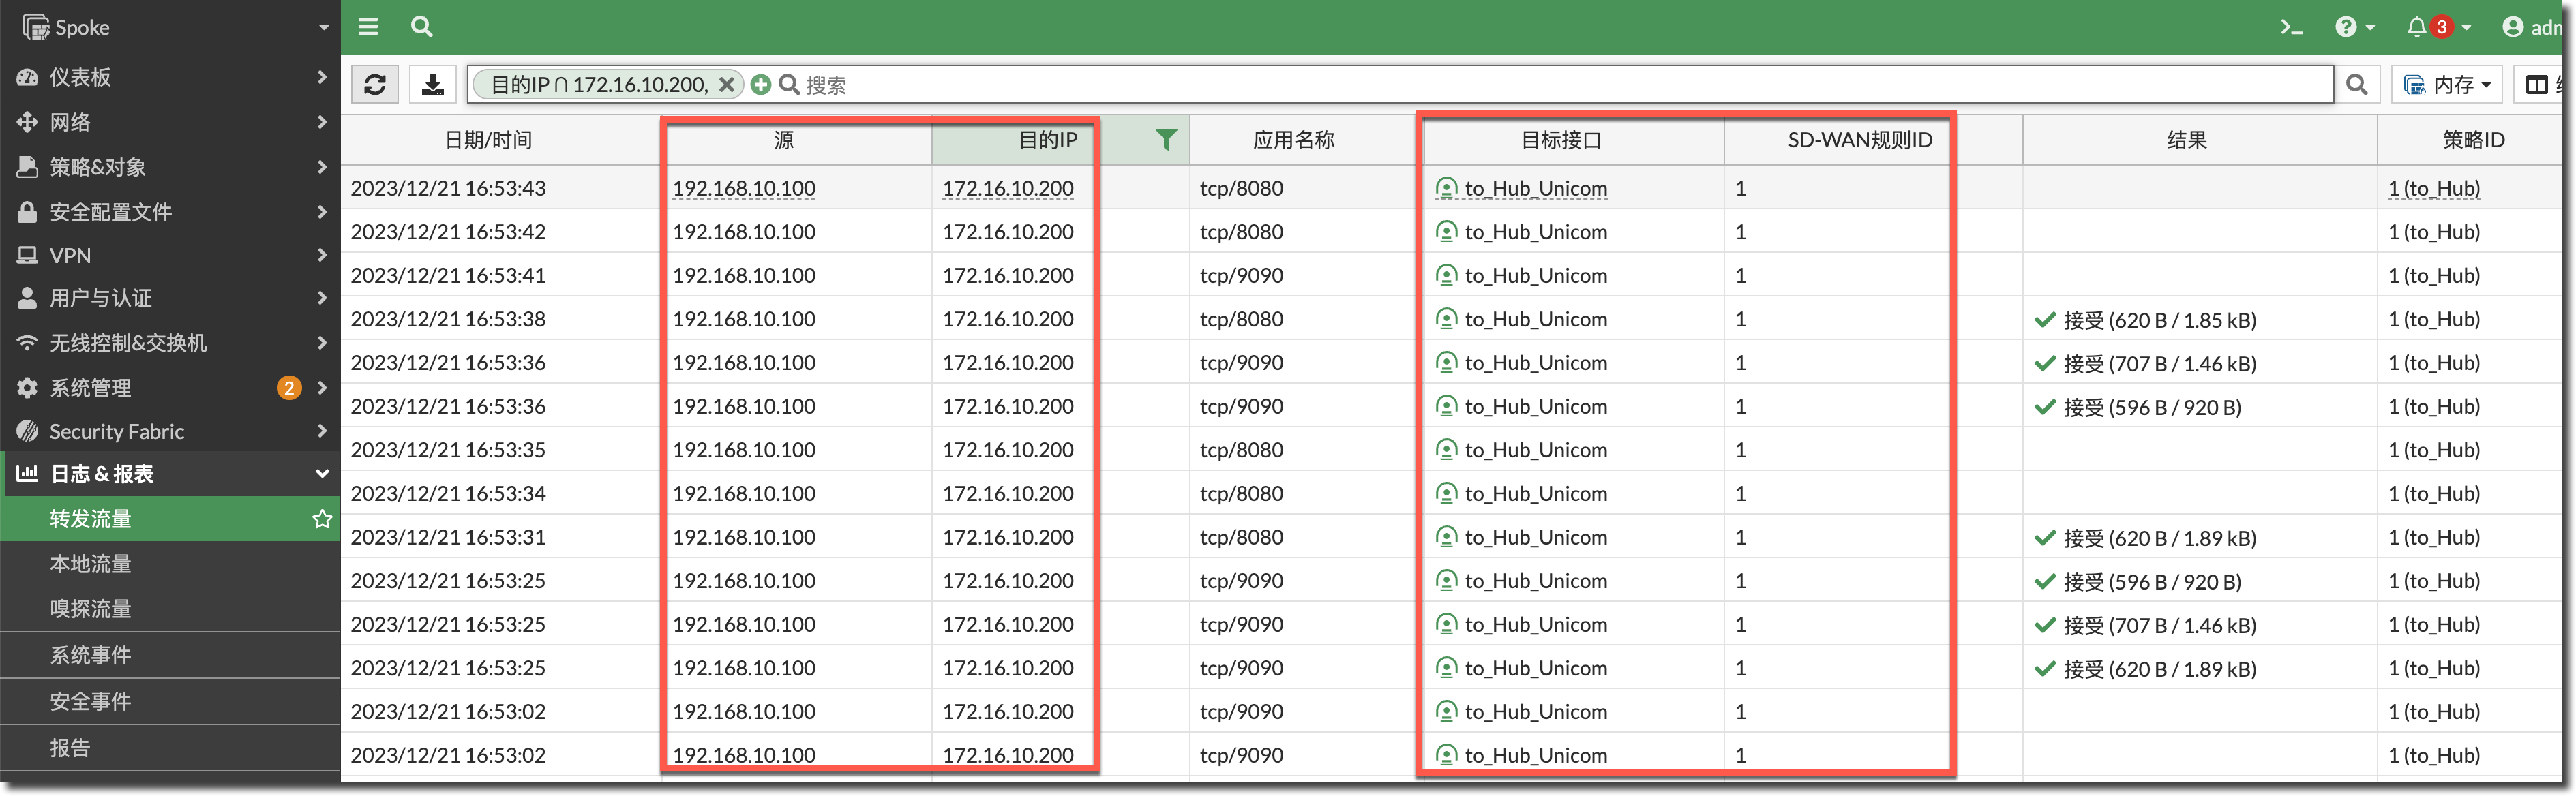
Task: Remove the 目的IP filter chip
Action: (727, 85)
